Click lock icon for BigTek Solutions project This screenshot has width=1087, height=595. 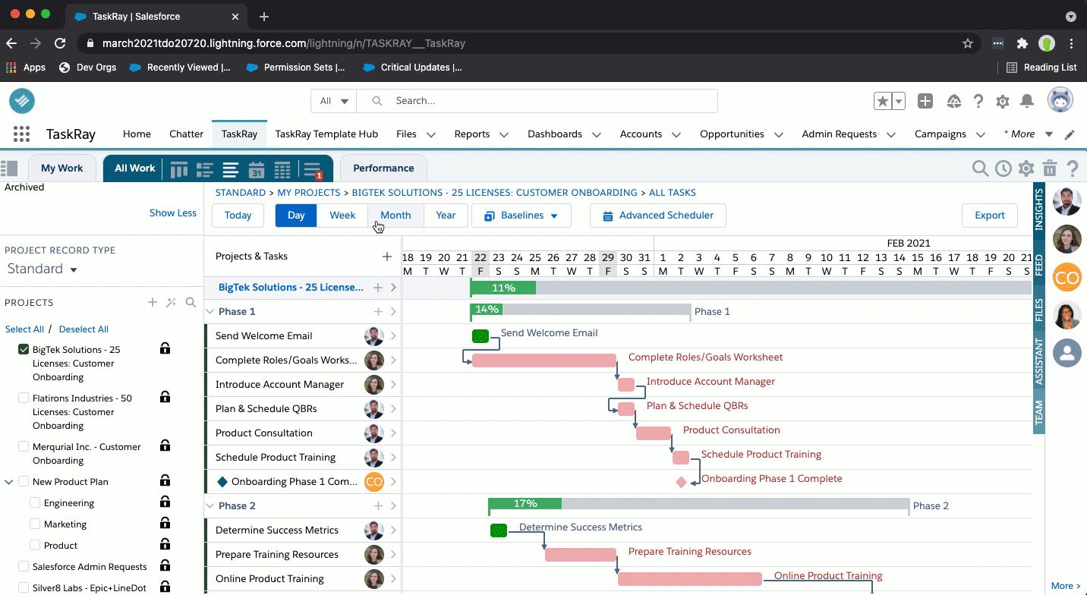point(165,348)
